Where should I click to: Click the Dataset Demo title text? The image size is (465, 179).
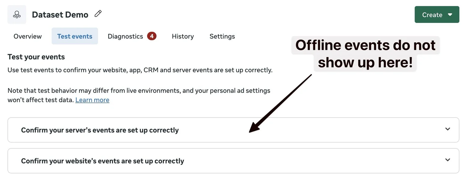point(60,15)
